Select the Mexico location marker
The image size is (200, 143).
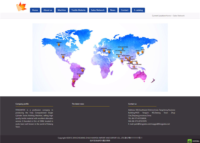point(63,57)
